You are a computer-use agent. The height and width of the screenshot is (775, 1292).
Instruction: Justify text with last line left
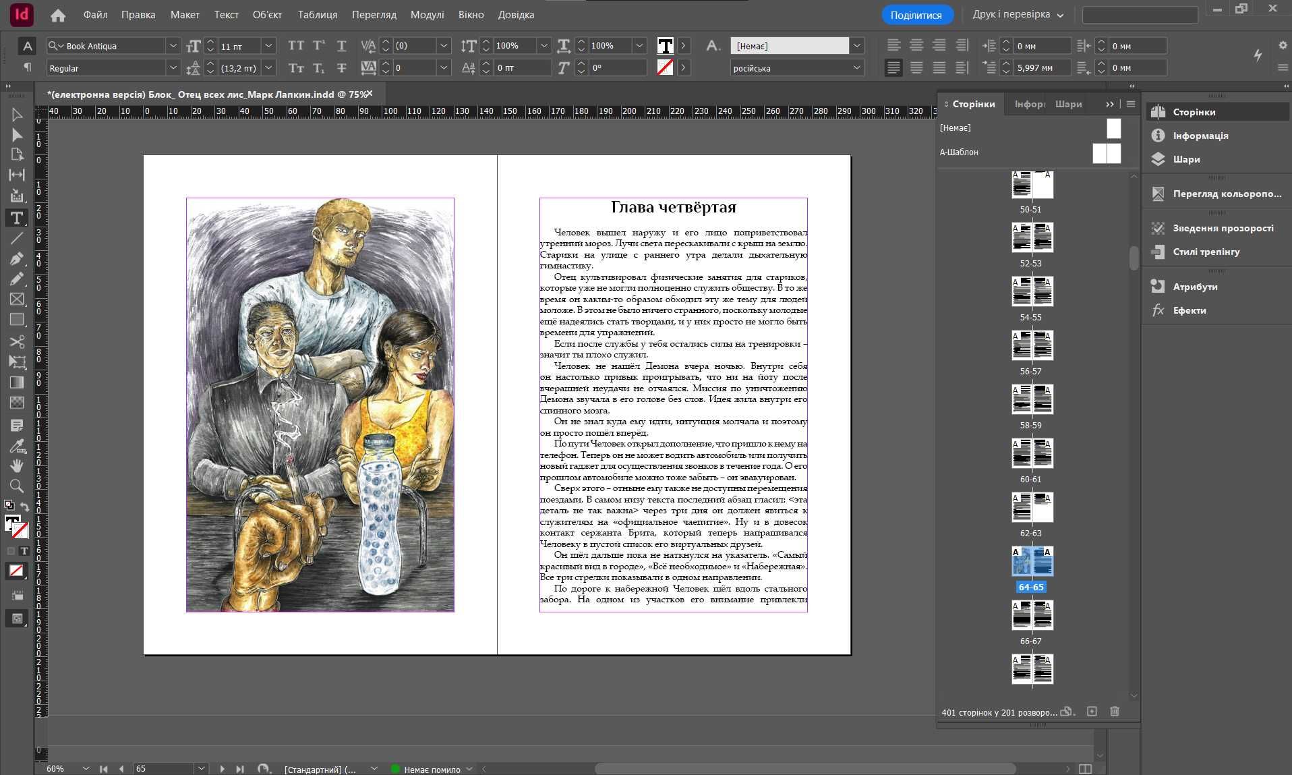(x=893, y=67)
